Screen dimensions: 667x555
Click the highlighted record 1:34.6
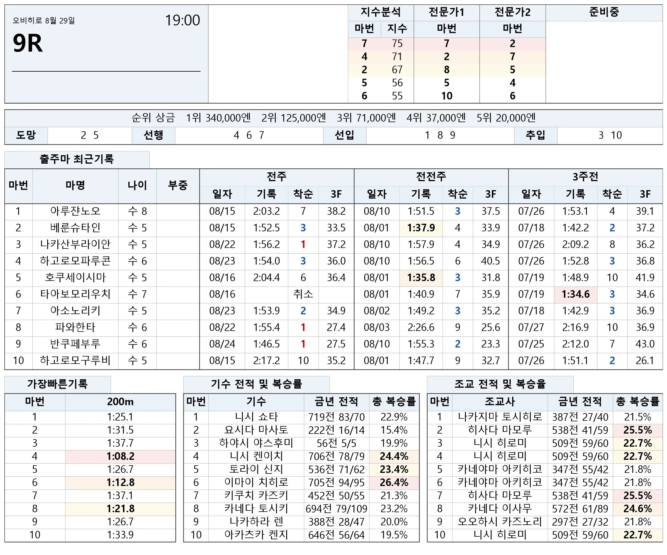point(575,294)
